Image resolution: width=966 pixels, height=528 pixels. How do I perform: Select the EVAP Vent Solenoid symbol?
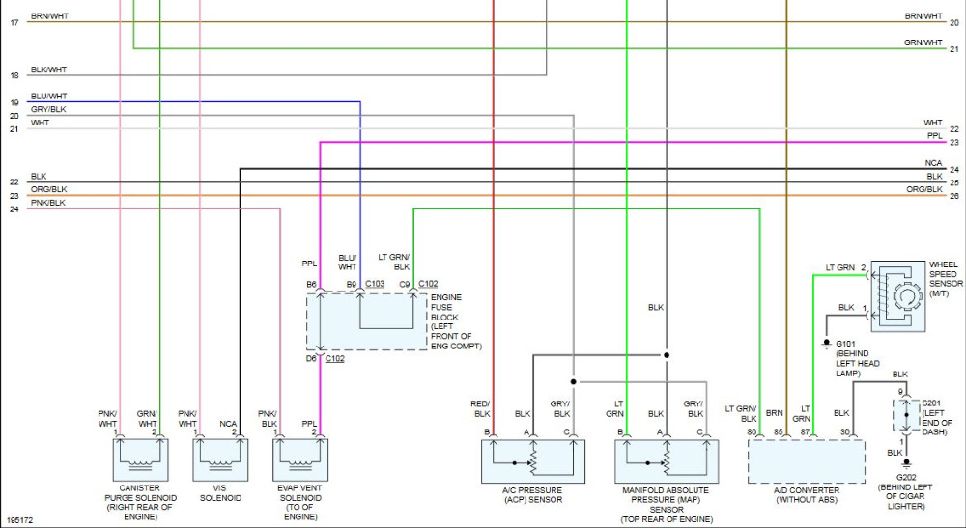point(300,459)
